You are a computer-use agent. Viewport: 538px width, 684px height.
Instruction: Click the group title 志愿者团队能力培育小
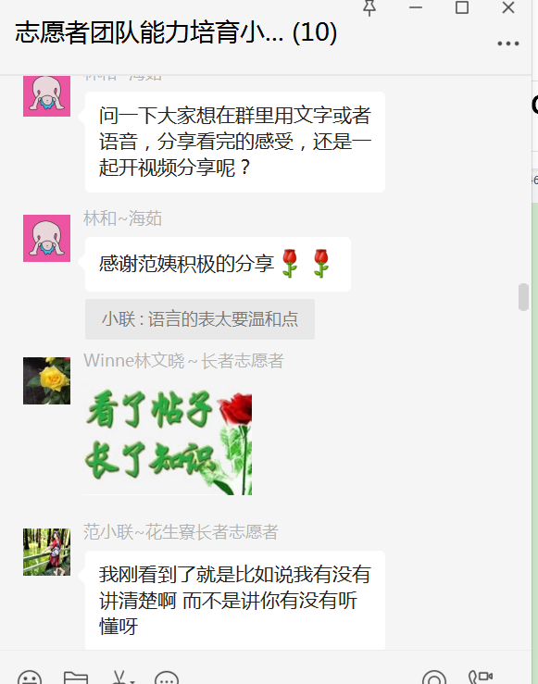149,32
